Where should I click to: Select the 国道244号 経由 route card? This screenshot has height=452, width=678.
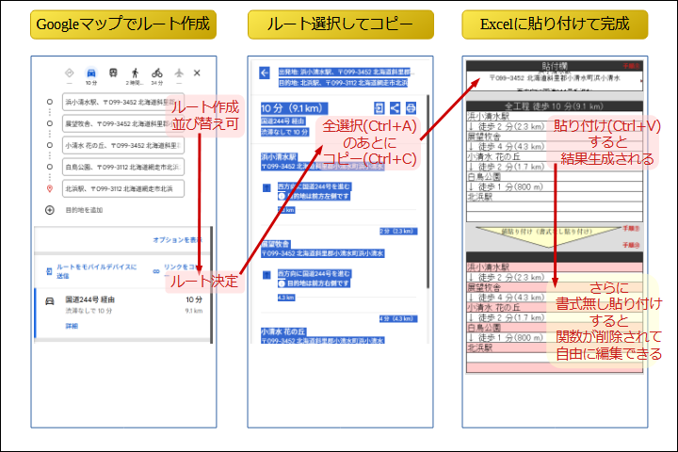[x=123, y=314]
